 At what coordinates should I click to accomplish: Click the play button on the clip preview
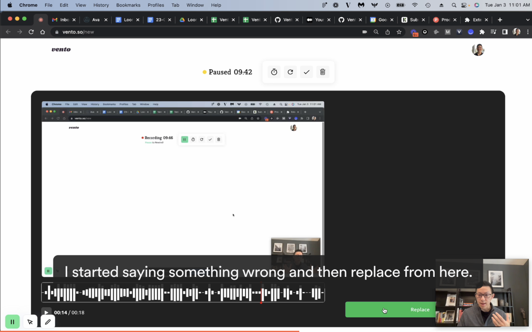[46, 312]
